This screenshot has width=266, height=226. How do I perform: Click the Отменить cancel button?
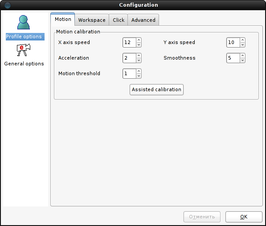pyautogui.click(x=202, y=217)
